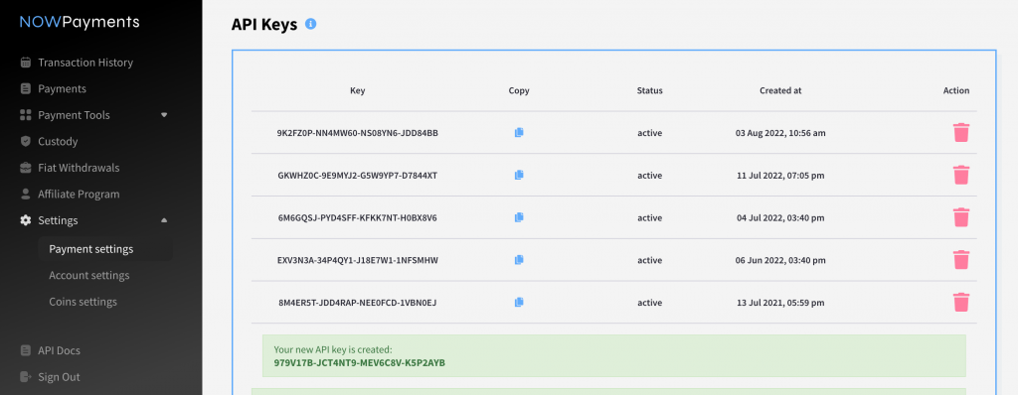Delete the key created 13 Jul 2021
This screenshot has width=1018, height=395.
point(961,303)
